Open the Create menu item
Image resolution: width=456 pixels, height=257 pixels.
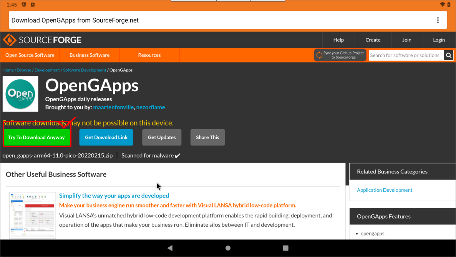point(373,40)
